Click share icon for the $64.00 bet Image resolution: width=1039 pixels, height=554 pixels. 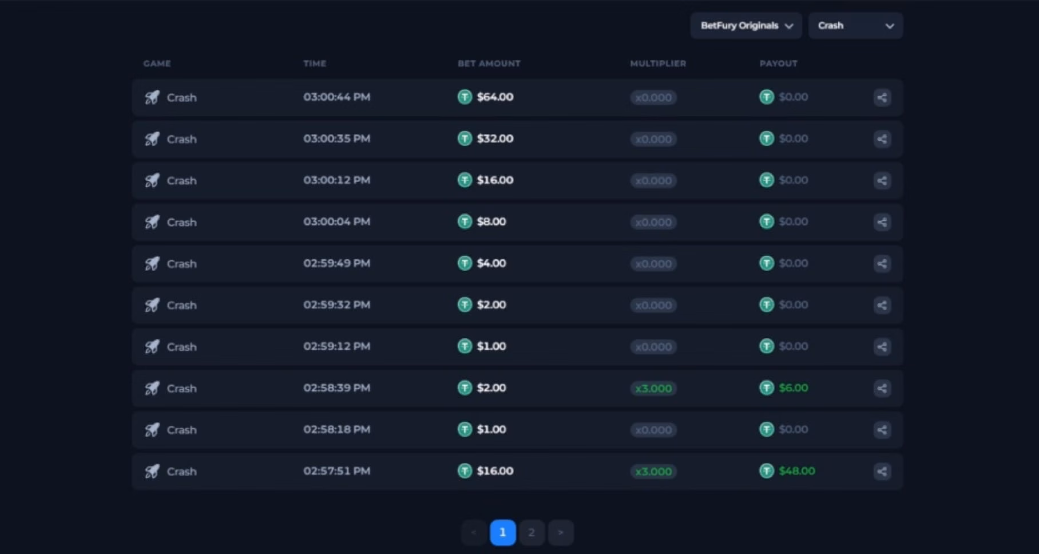tap(882, 97)
